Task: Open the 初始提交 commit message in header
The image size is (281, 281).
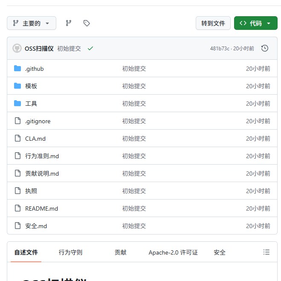Action: [69, 49]
